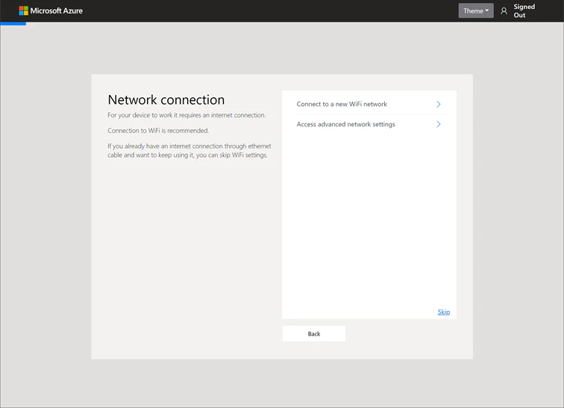Click the Network connection heading
This screenshot has height=408, width=564.
166,100
